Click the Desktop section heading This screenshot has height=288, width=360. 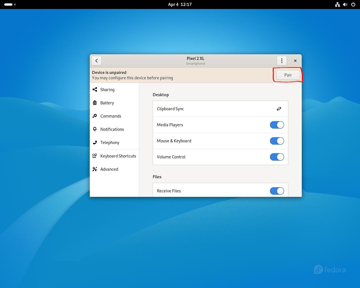[161, 95]
